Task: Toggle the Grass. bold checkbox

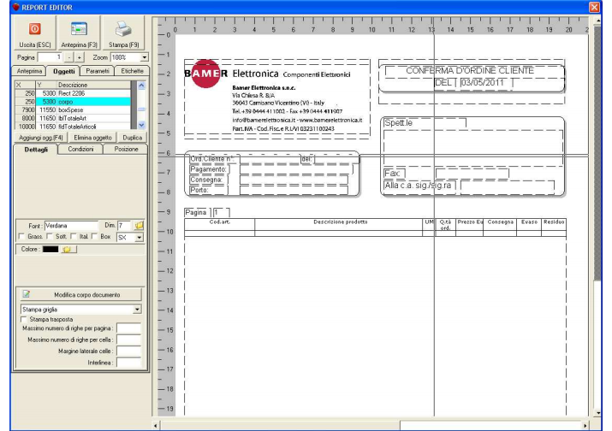Action: tap(22, 236)
